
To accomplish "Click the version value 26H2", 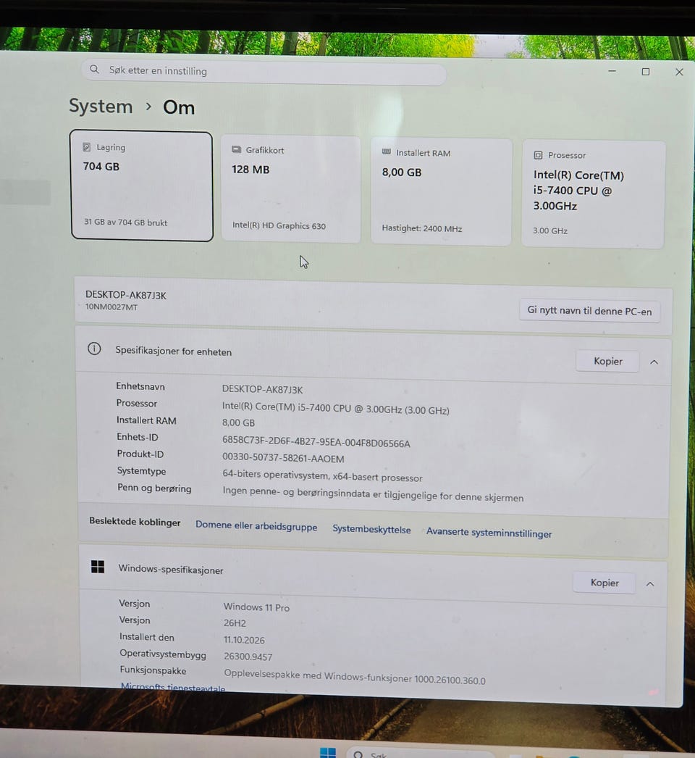I will (235, 623).
